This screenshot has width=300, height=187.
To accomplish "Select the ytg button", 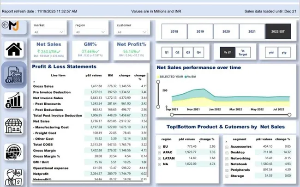I will (x=284, y=52).
